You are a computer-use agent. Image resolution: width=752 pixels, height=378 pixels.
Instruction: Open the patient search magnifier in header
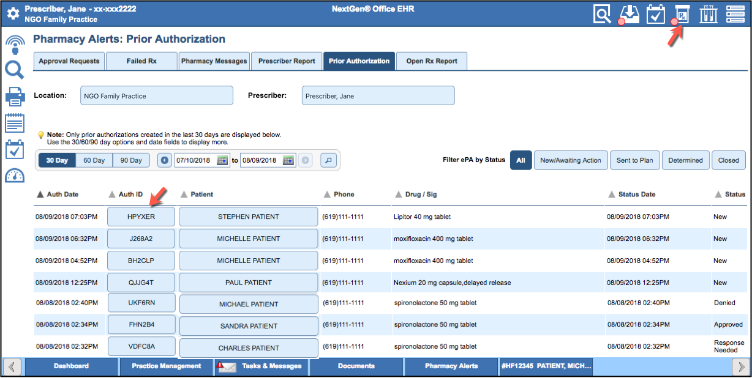click(602, 14)
